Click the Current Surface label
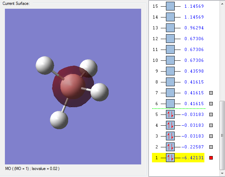The width and height of the screenshot is (225, 177). click(x=16, y=3)
